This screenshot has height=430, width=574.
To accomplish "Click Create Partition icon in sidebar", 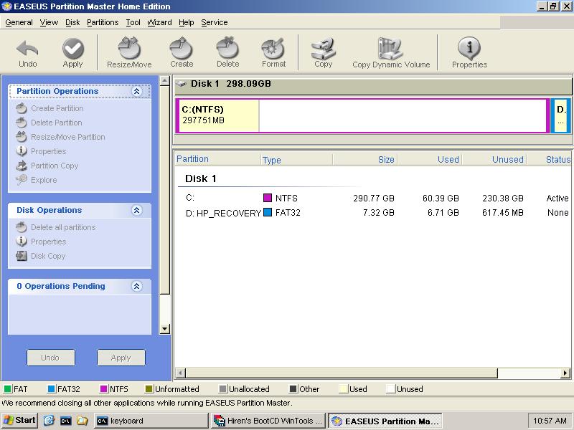I will pyautogui.click(x=22, y=108).
